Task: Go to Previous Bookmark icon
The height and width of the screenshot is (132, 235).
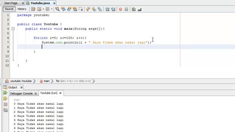Action: tap(88, 9)
